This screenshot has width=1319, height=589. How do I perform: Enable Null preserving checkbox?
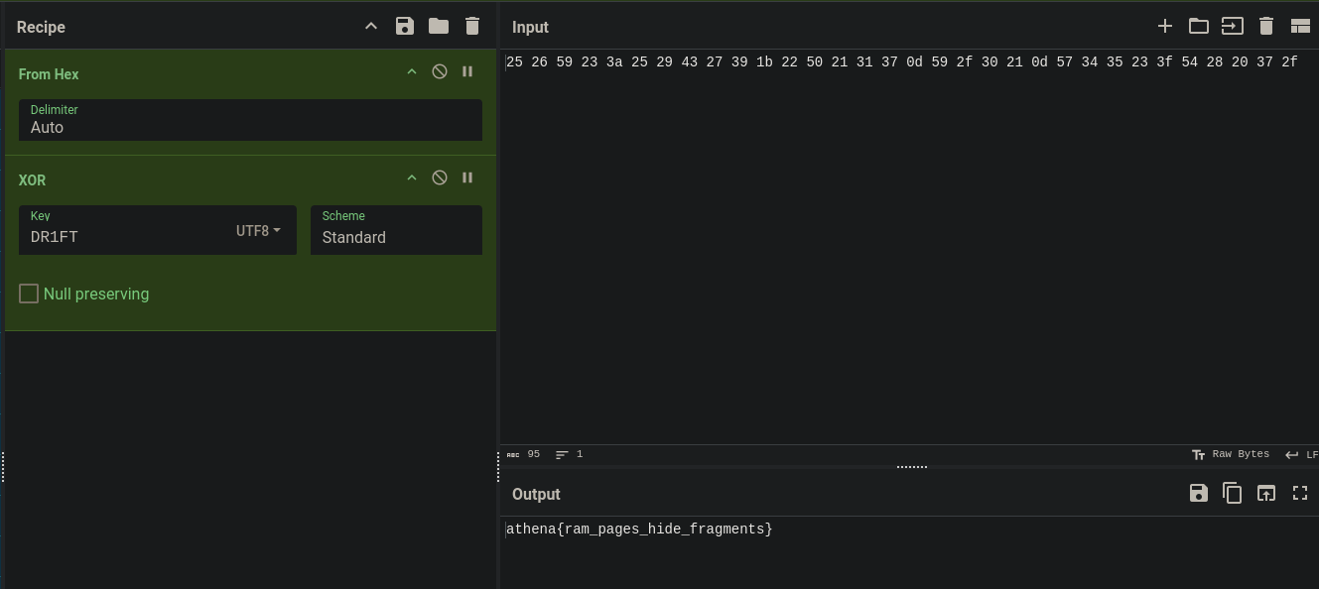[x=29, y=294]
